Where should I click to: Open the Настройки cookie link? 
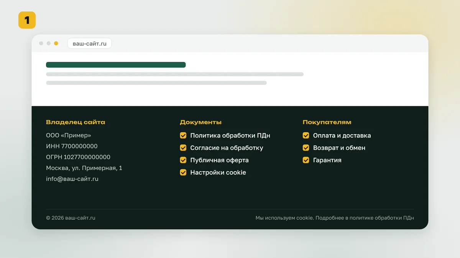click(x=218, y=172)
